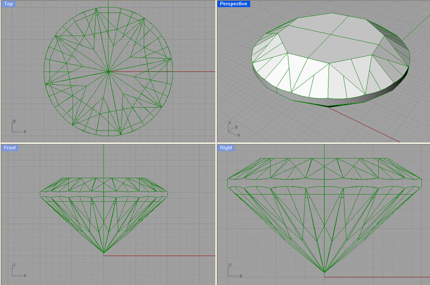Click the axis icon in Front viewport

[19, 270]
